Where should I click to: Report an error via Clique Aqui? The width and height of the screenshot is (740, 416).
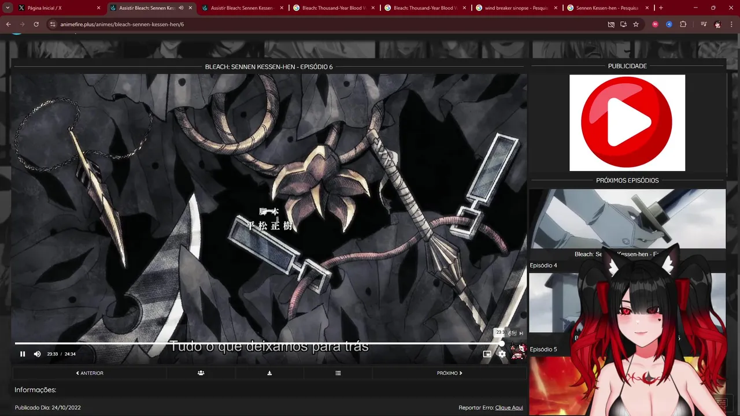click(509, 407)
